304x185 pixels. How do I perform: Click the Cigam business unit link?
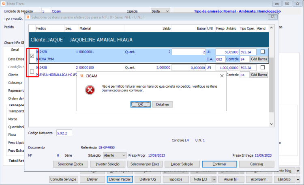(x=56, y=11)
